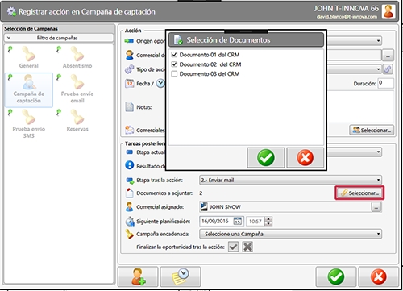Image resolution: width=403 pixels, height=291 pixels.
Task: Click the Comercial asignado field JOHN SNOW
Action: pyautogui.click(x=285, y=207)
